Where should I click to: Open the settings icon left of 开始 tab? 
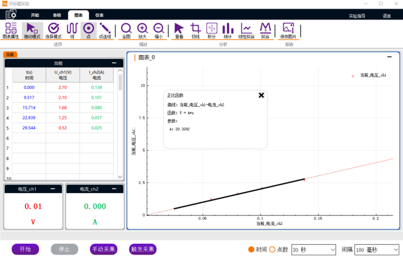pyautogui.click(x=11, y=15)
